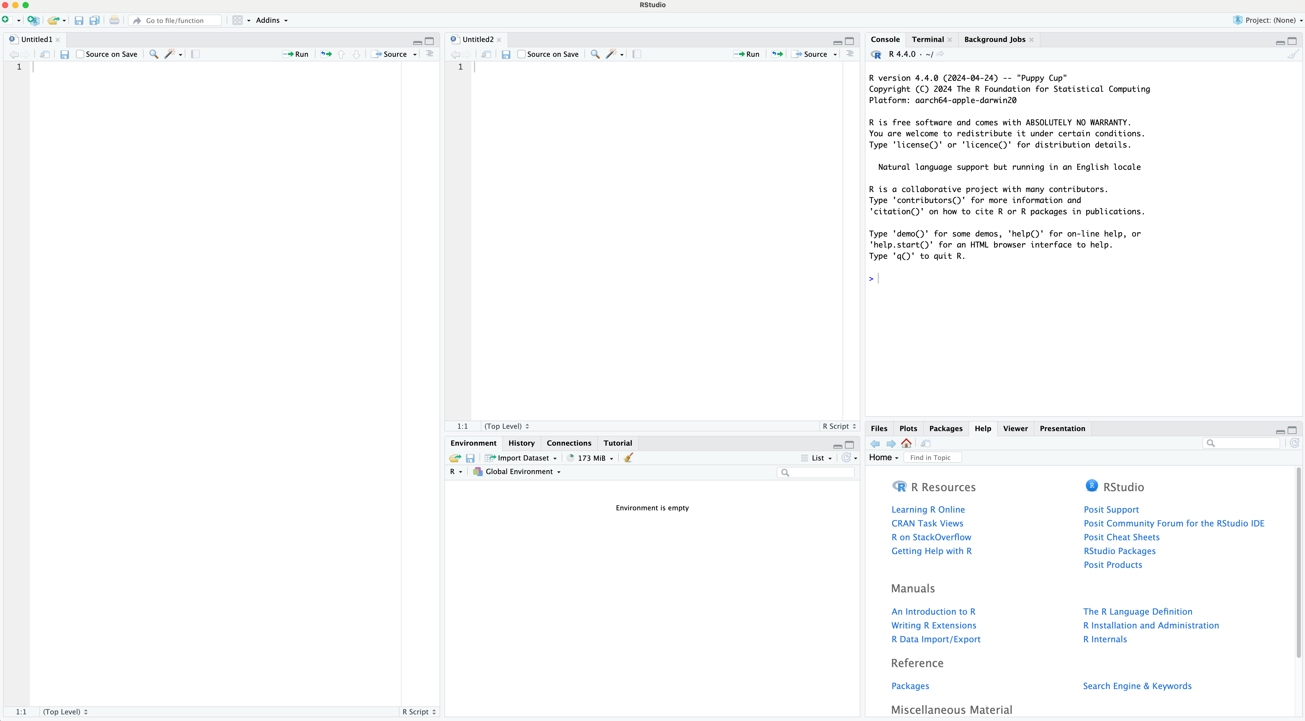Open the Import Dataset dropdown
Viewport: 1305px width, 721px height.
click(522, 458)
